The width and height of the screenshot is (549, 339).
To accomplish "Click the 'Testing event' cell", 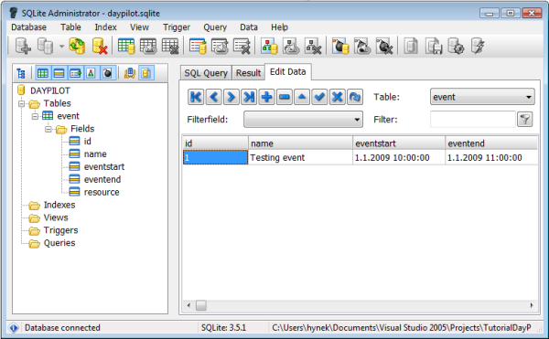I will point(300,157).
